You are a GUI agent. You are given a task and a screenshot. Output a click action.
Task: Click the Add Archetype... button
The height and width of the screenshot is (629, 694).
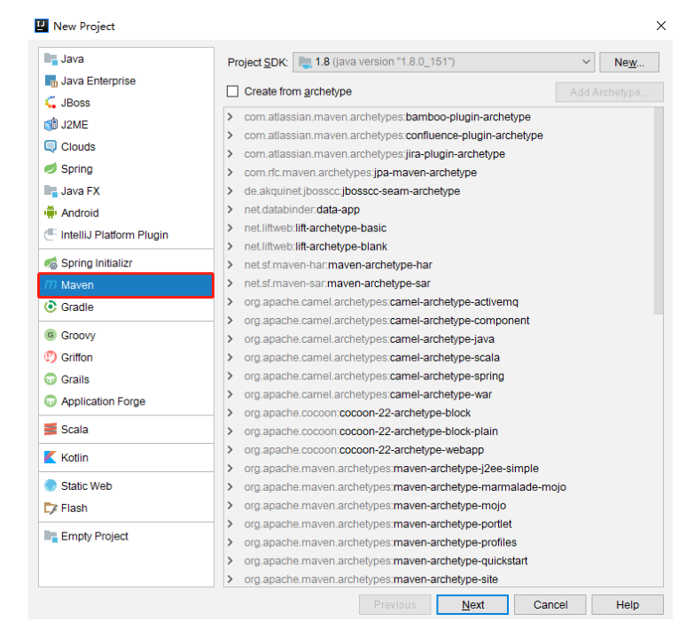(610, 92)
